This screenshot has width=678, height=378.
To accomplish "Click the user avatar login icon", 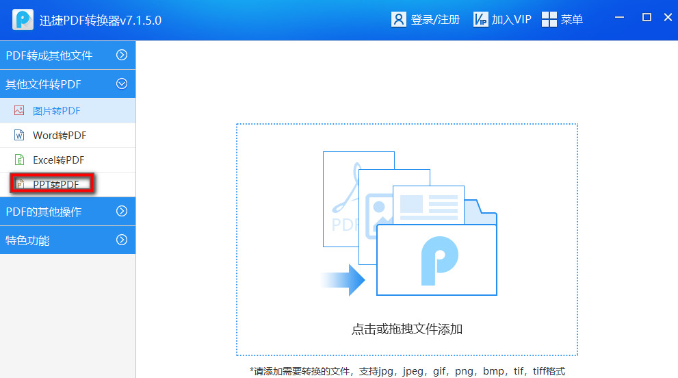I will point(398,19).
